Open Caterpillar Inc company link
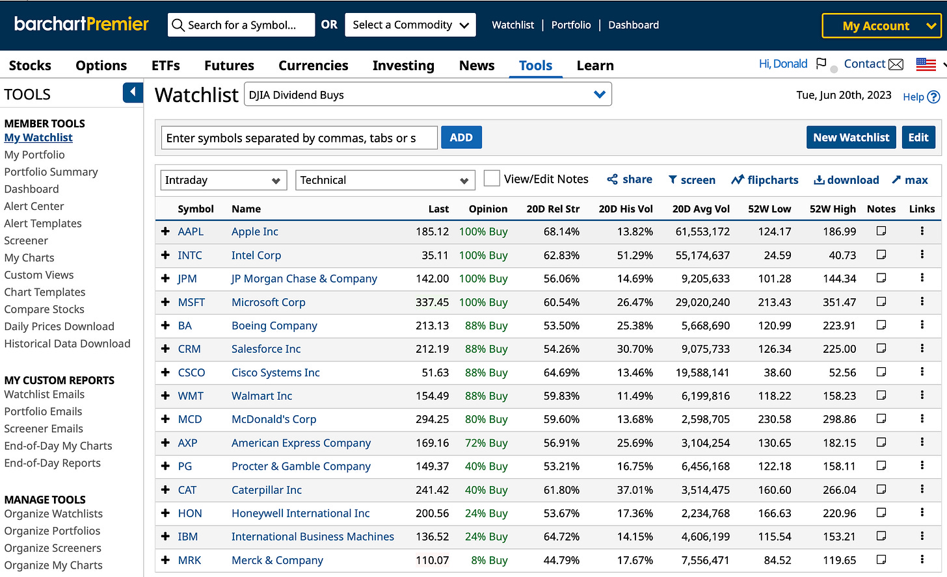The width and height of the screenshot is (947, 577). (x=267, y=489)
